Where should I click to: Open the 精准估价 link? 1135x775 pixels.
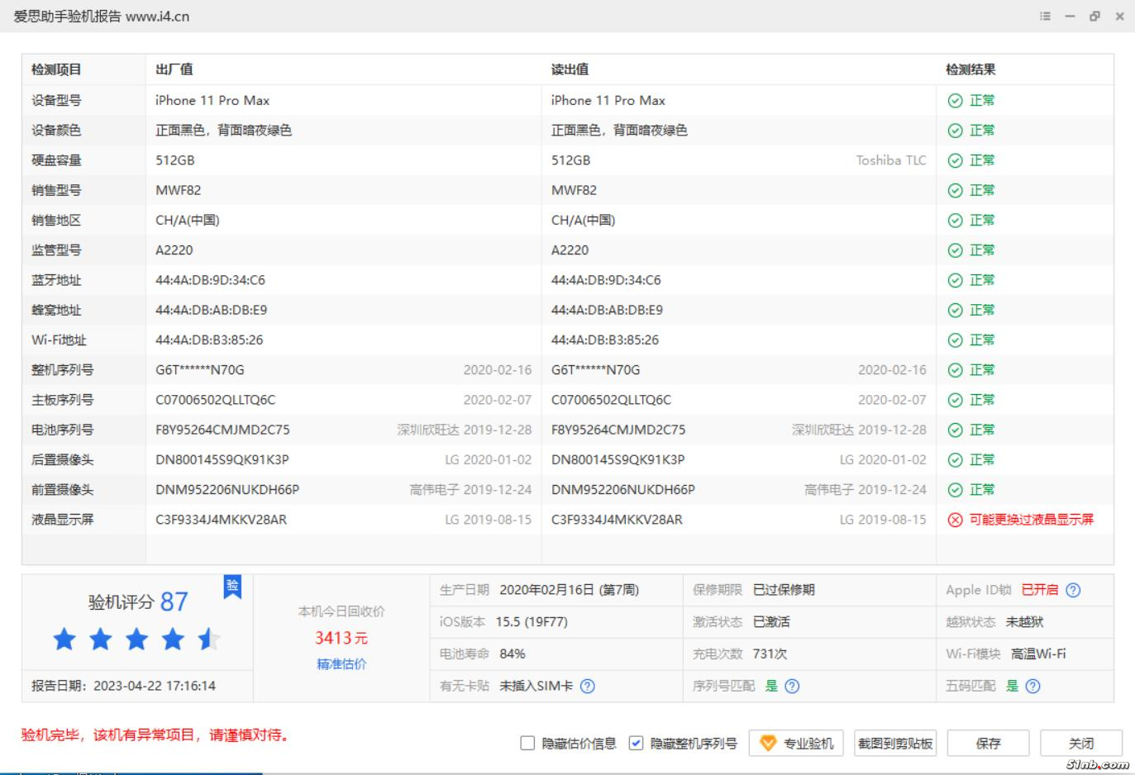point(341,663)
